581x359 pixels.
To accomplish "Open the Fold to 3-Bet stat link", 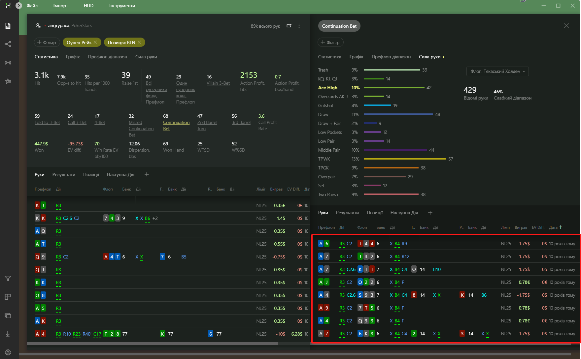I will pyautogui.click(x=47, y=122).
